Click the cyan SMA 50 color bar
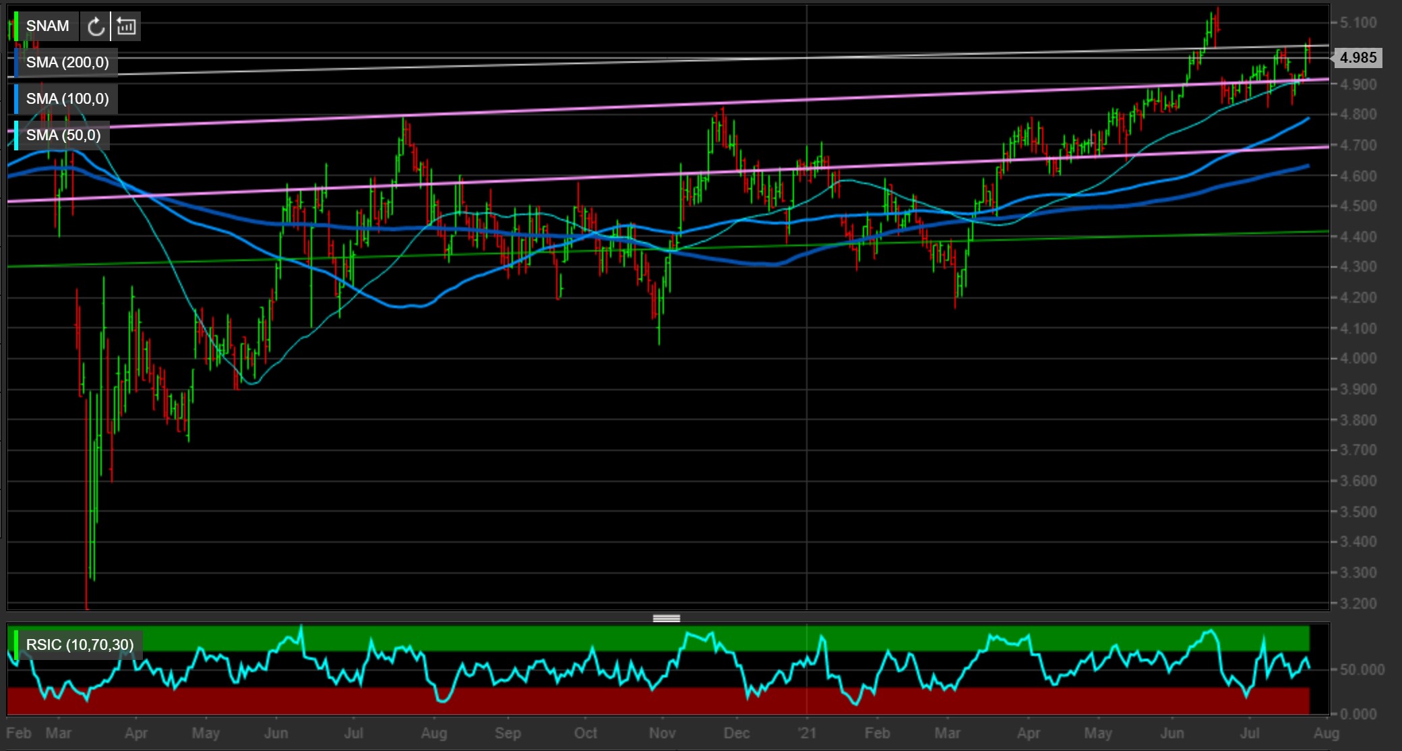This screenshot has height=751, width=1402. tap(16, 136)
